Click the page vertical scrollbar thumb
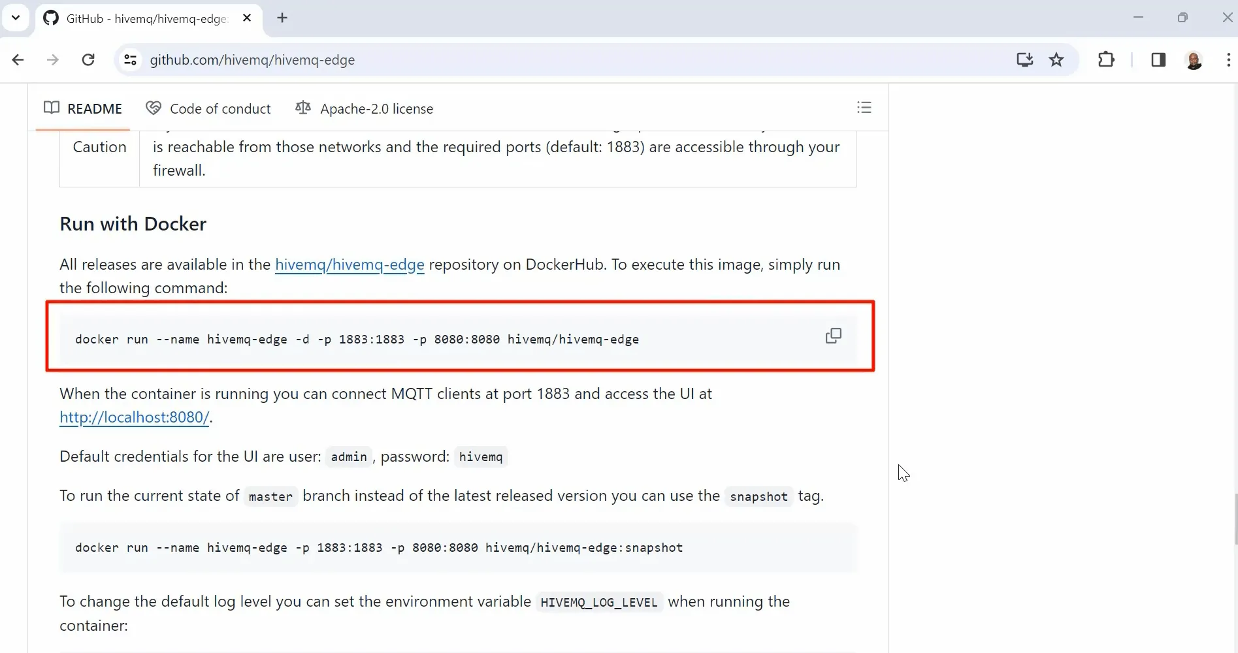This screenshot has width=1238, height=653. pos(1235,519)
